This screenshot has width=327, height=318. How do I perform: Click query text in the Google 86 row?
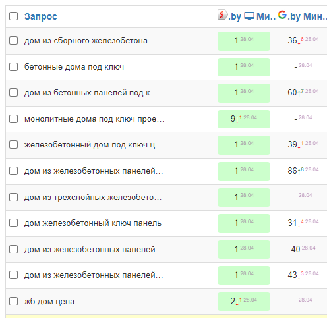coord(94,171)
